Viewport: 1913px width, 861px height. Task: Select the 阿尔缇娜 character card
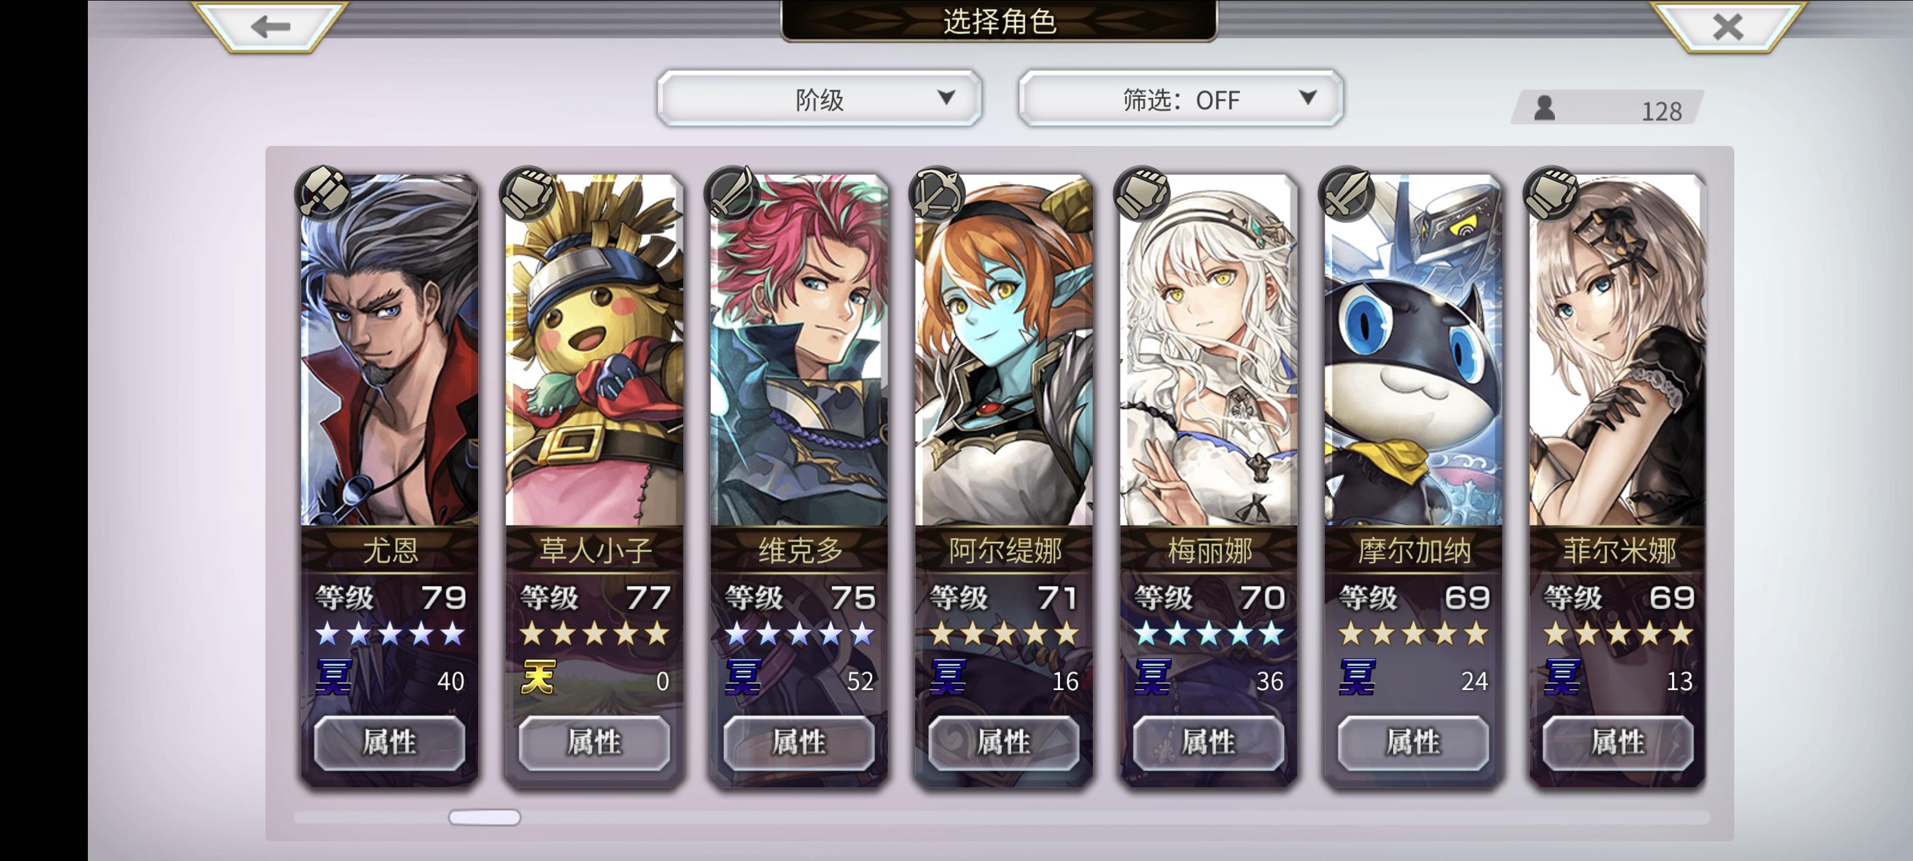point(1004,479)
